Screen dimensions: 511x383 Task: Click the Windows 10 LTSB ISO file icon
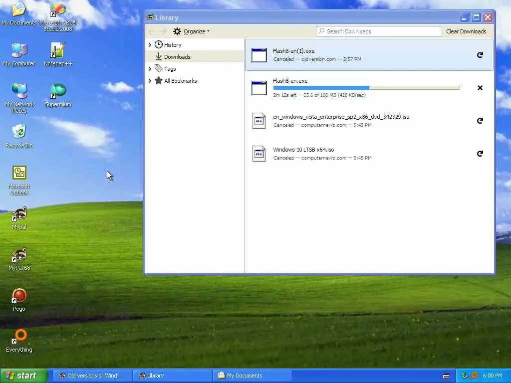(x=259, y=154)
